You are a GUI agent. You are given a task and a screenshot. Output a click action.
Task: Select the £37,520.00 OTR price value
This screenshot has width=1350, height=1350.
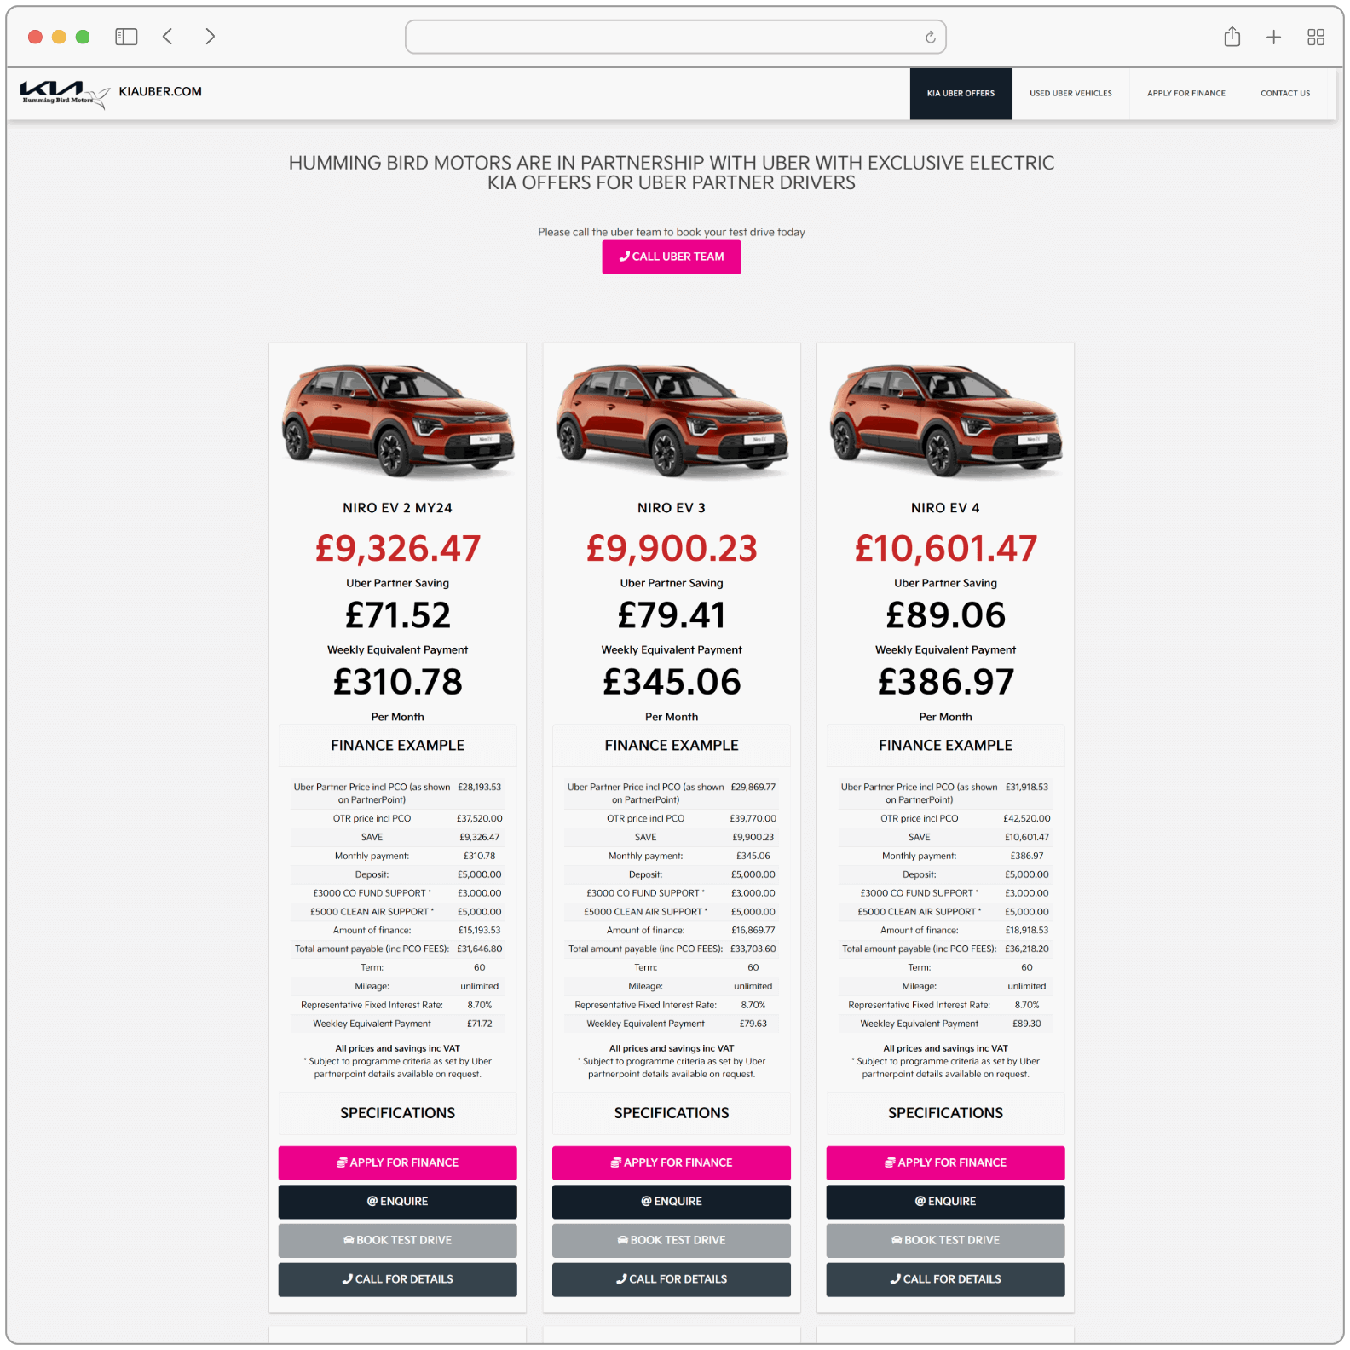tap(480, 819)
